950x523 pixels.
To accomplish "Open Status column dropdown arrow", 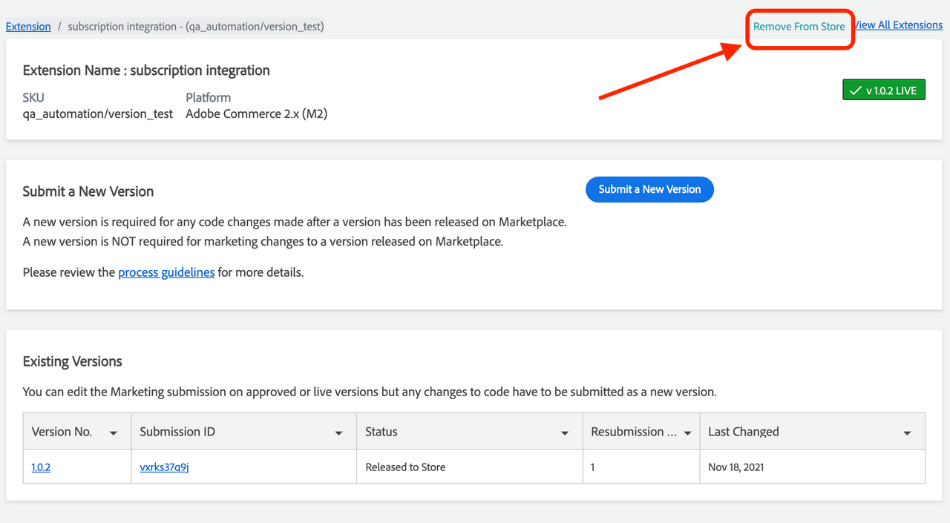I will click(565, 433).
